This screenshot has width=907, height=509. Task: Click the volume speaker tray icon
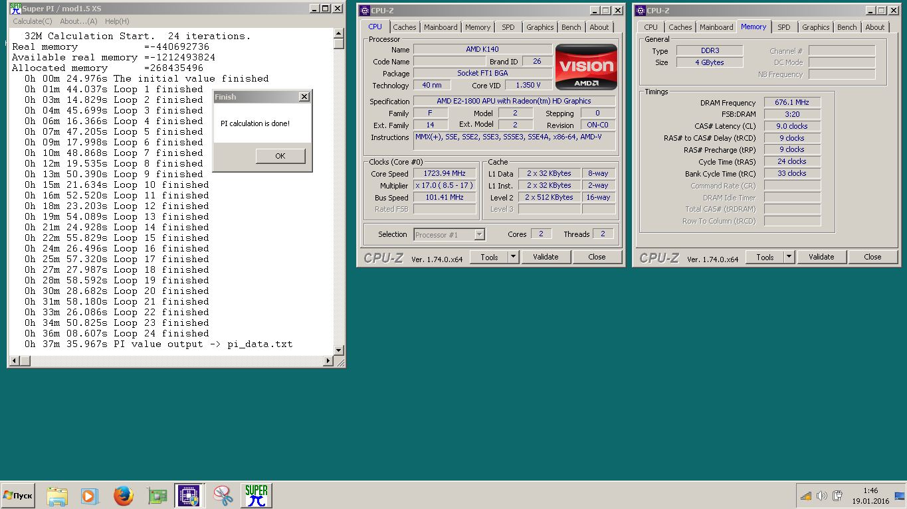(821, 496)
